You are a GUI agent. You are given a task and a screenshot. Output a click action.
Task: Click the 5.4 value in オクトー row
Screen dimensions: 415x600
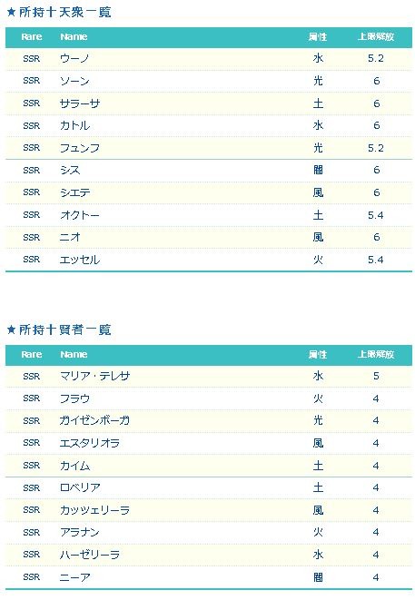376,215
